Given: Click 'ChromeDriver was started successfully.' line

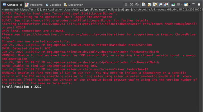Looking at the screenshot, I should [x=36, y=41].
